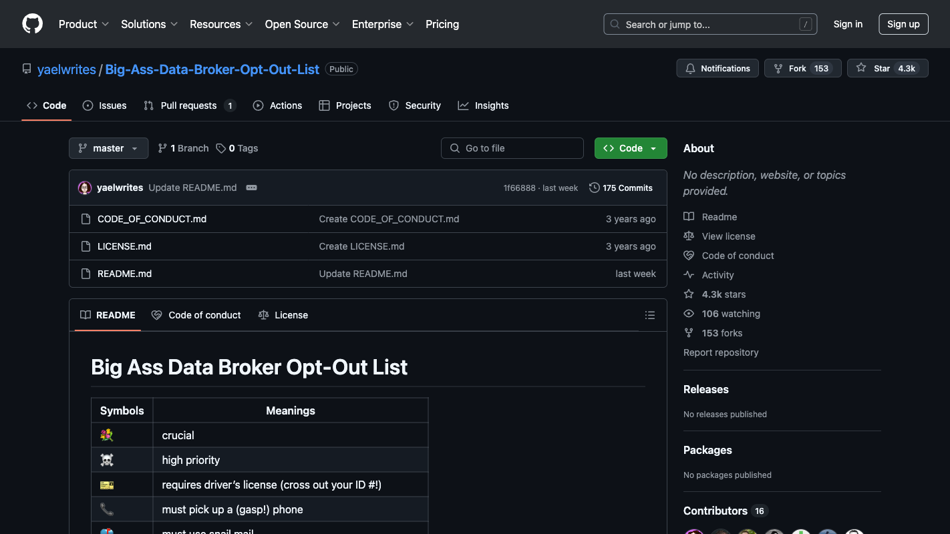
Task: Expand the Open Source menu
Action: (303, 24)
